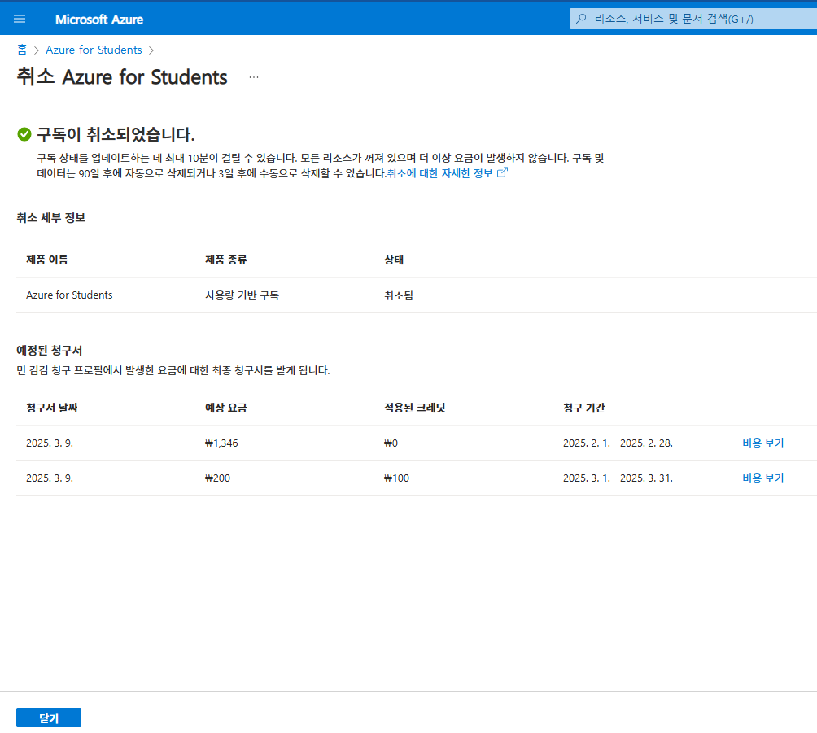817x733 pixels.
Task: Click the 취소 Azure for Students page title
Action: coord(122,77)
